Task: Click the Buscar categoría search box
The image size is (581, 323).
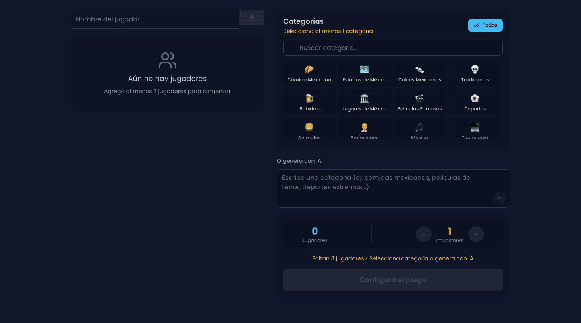Action: [x=392, y=48]
